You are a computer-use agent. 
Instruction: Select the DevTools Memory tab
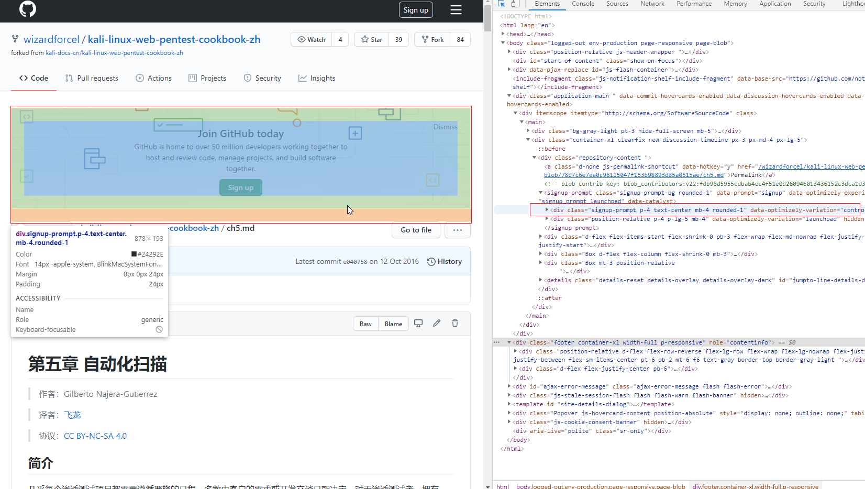735,4
